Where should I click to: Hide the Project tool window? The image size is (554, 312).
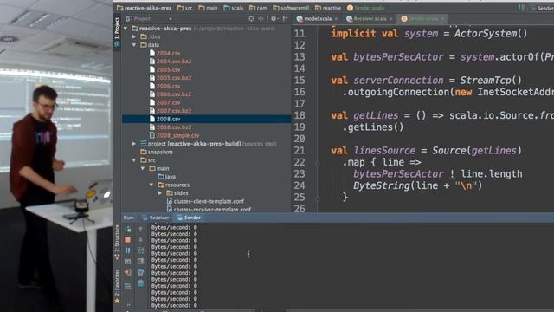(285, 18)
